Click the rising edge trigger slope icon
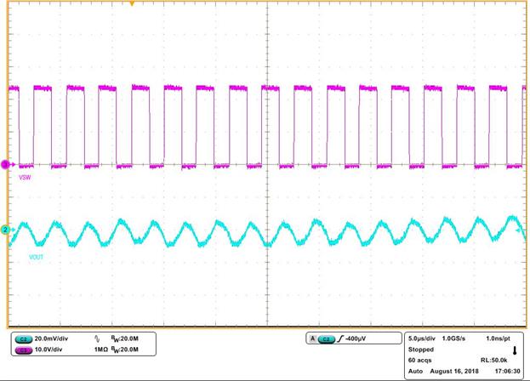Screen dimensions: 530x381 [x=339, y=338]
